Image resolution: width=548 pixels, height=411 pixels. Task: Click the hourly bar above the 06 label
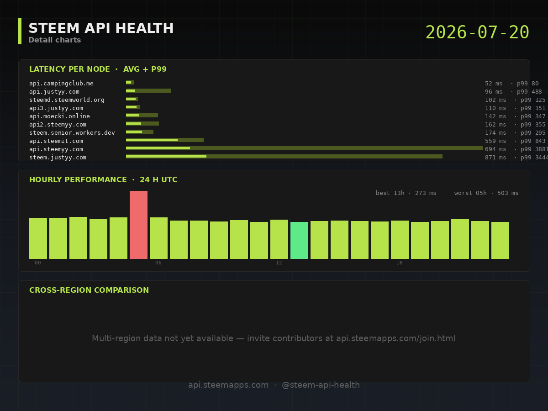(x=158, y=238)
